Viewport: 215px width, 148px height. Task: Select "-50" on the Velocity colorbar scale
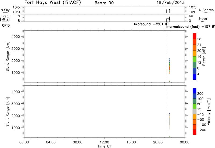point(200,120)
